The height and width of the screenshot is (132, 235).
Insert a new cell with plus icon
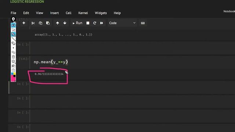click(23, 23)
